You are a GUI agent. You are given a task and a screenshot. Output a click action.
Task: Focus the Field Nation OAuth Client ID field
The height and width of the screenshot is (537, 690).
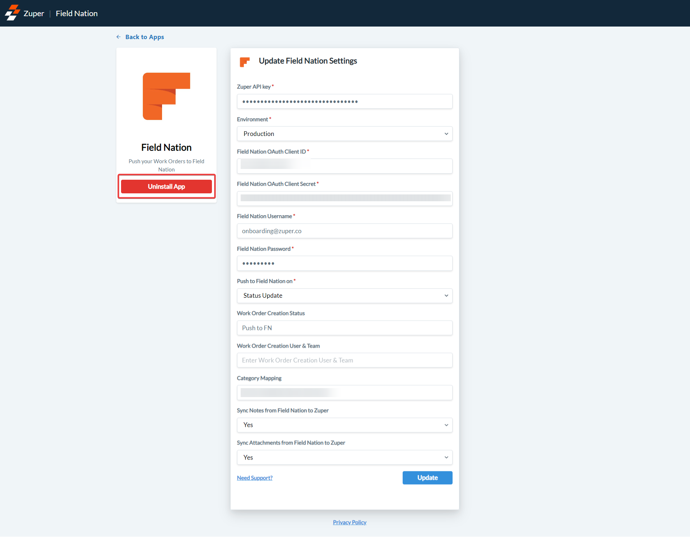[x=344, y=166]
